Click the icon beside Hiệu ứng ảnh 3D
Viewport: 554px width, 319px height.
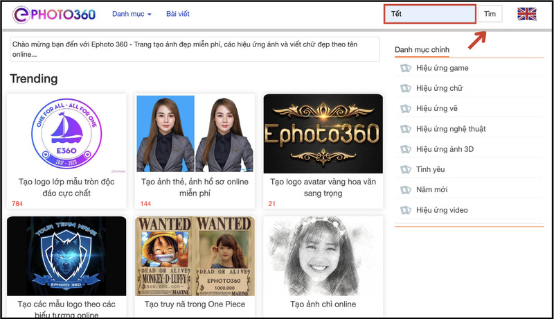[406, 149]
